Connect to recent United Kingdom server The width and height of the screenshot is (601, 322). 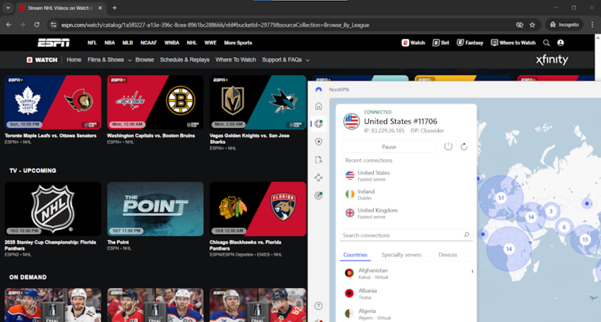(406, 213)
